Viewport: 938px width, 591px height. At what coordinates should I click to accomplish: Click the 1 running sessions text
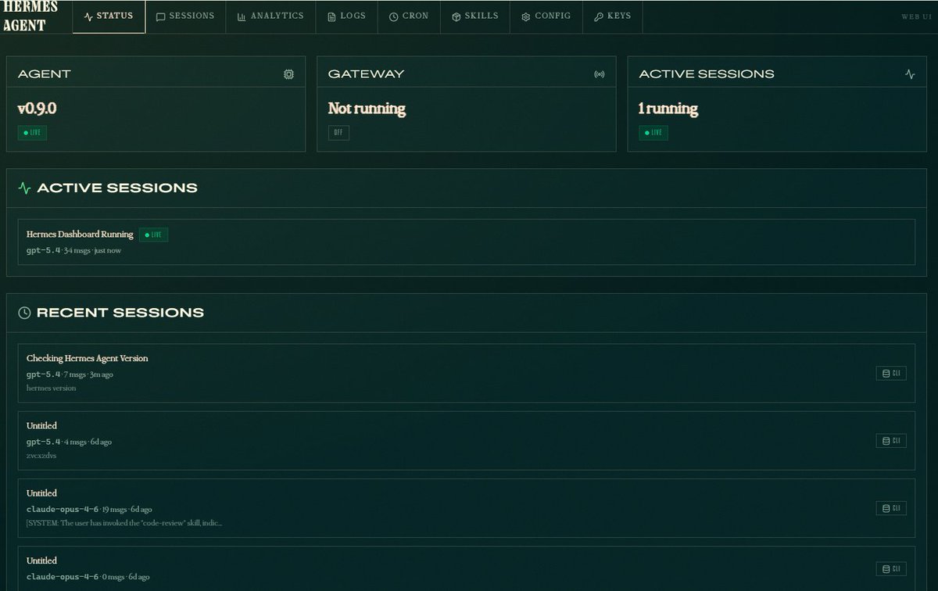pyautogui.click(x=668, y=109)
